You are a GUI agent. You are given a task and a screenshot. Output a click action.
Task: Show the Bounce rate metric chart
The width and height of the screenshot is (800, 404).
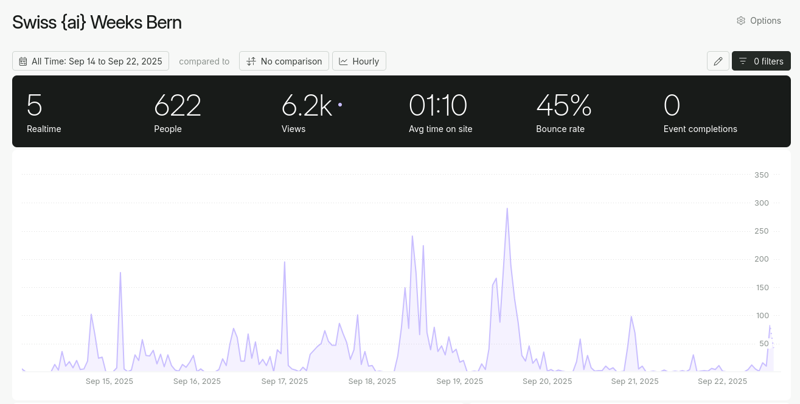564,113
